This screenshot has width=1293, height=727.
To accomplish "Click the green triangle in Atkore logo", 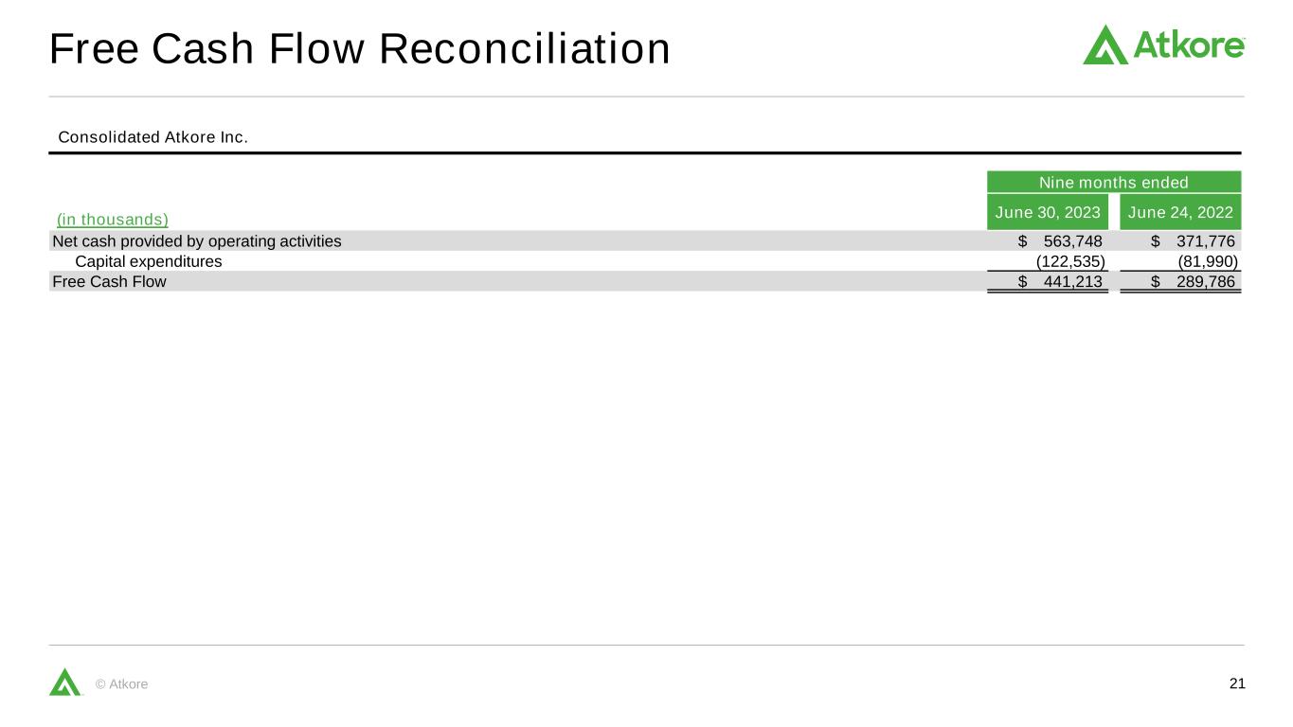I will 1105,44.
